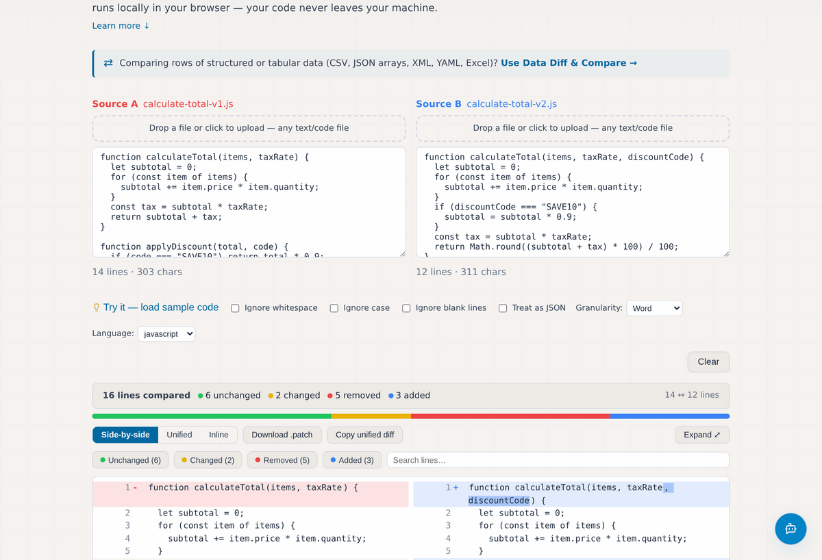Click Source B file upload drop zone

click(573, 128)
